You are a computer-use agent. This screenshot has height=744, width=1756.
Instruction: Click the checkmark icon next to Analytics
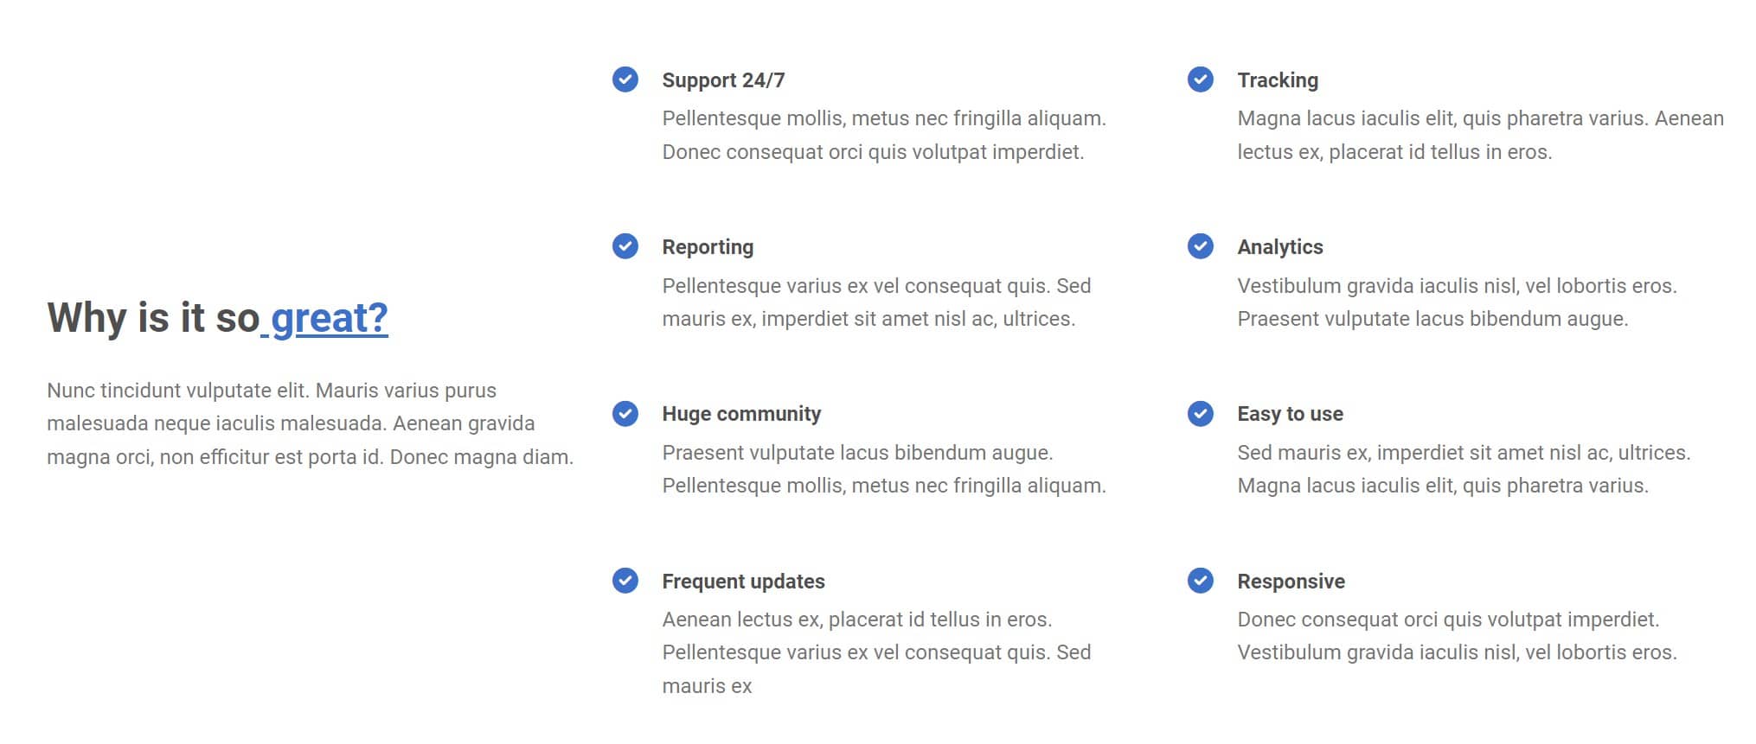pyautogui.click(x=1200, y=246)
